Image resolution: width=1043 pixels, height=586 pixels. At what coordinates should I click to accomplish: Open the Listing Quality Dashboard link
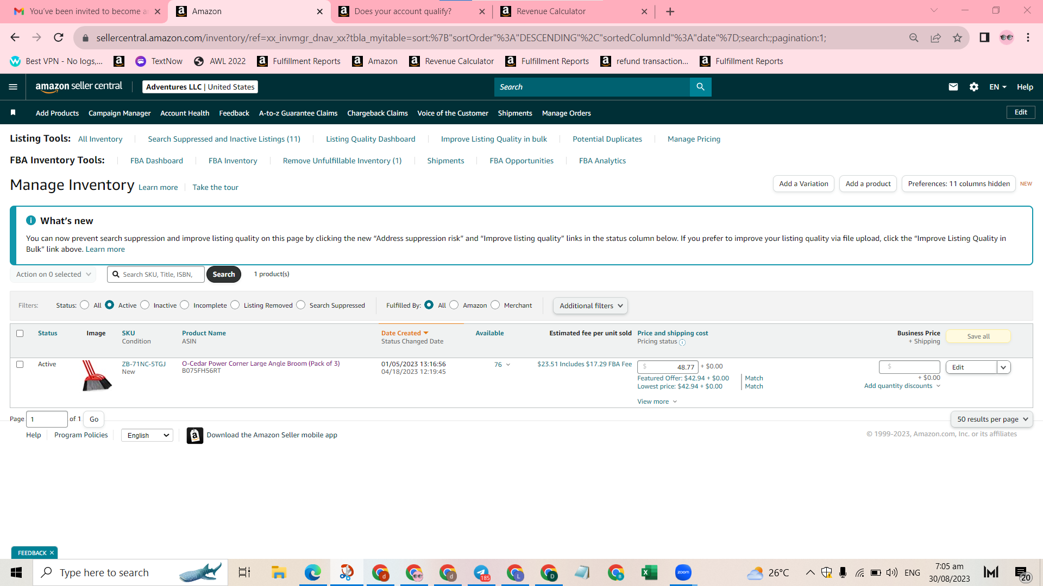[x=370, y=139]
